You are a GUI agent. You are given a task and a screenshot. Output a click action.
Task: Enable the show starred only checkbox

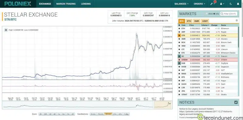(x=207, y=14)
